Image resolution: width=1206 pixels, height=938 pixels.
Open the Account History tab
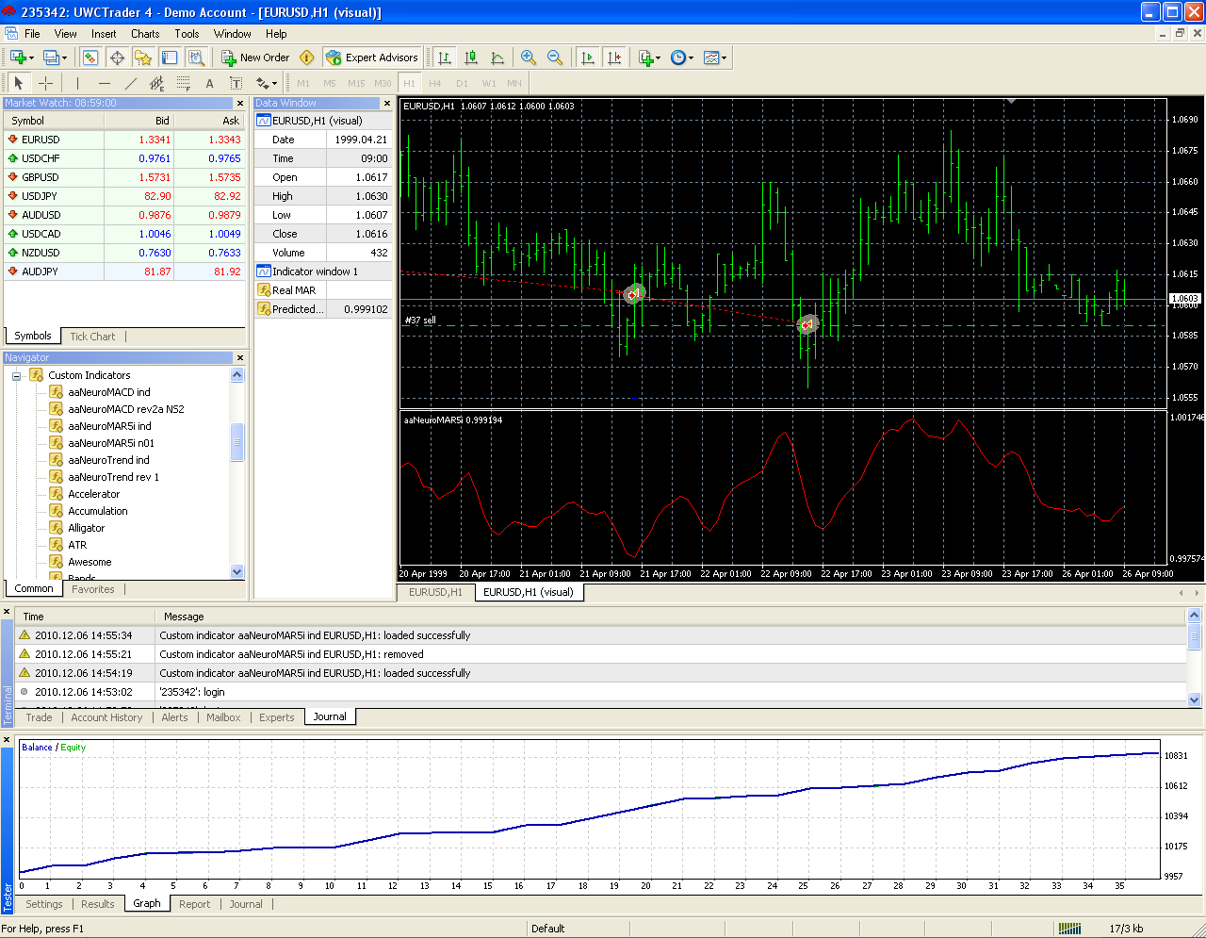coord(106,717)
